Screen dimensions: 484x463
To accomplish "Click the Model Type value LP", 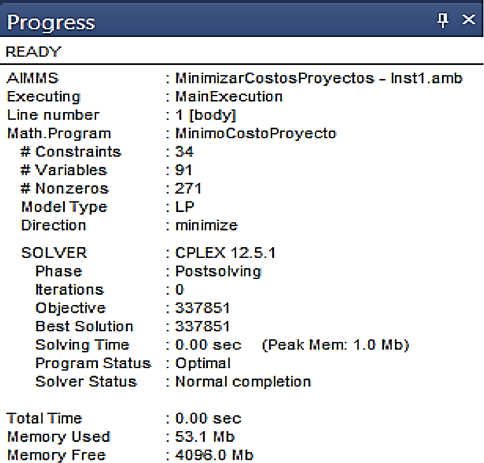I will coord(184,207).
